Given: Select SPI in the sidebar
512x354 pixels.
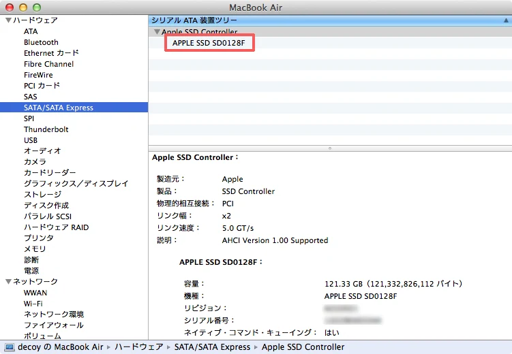Looking at the screenshot, I should [x=29, y=118].
